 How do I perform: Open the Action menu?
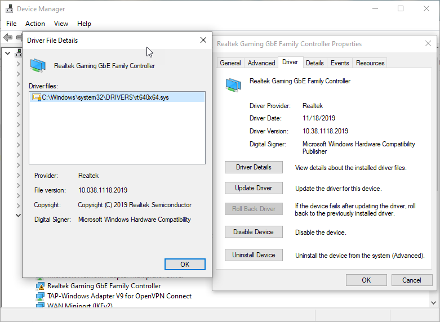point(35,24)
